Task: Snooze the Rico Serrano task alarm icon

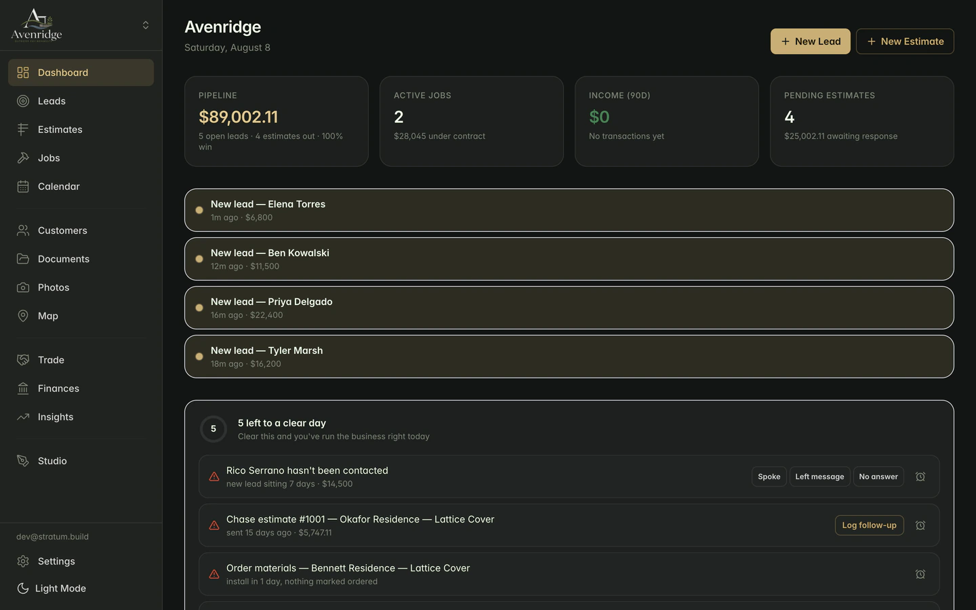Action: click(920, 476)
